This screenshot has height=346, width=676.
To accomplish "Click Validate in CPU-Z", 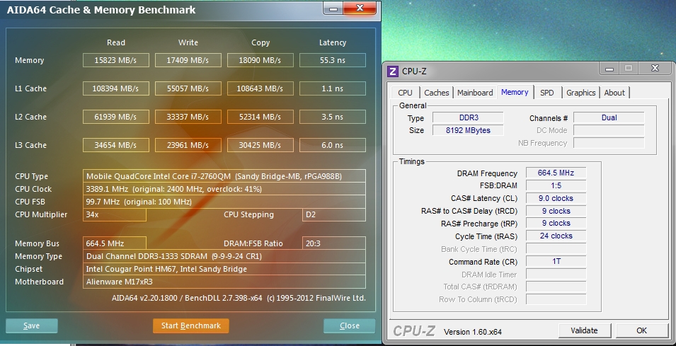I will [585, 330].
